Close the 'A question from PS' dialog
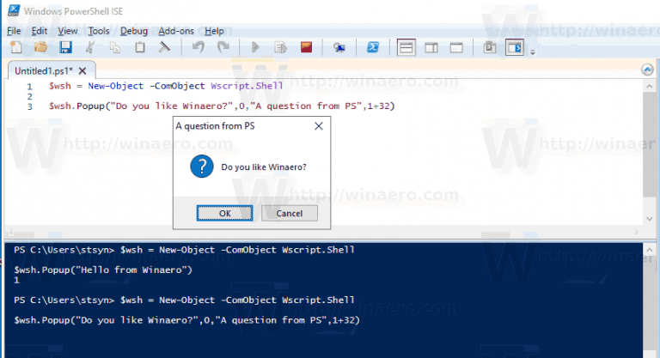Viewport: 660px width, 358px height. (319, 126)
